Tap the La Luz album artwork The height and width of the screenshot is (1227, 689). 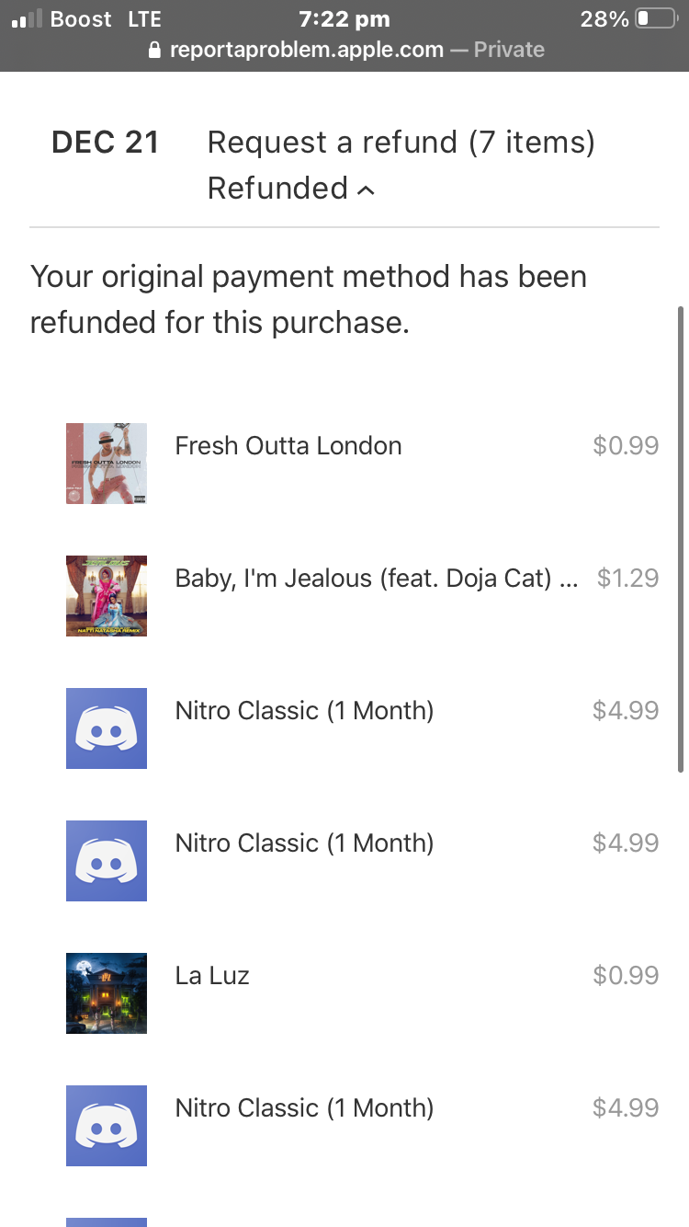(x=107, y=993)
